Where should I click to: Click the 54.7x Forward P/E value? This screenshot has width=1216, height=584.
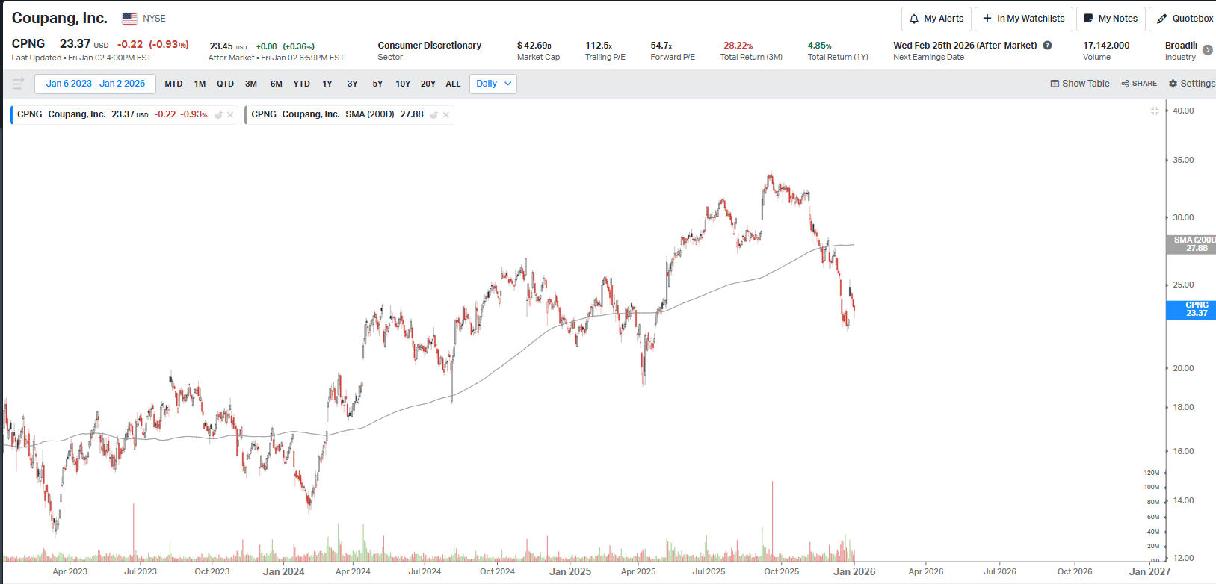click(x=661, y=46)
